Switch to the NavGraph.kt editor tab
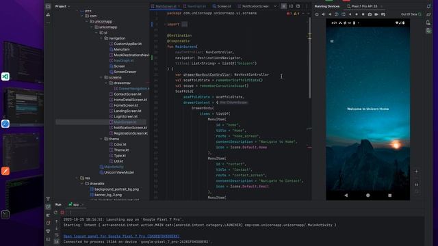The image size is (438, 246). click(x=194, y=6)
